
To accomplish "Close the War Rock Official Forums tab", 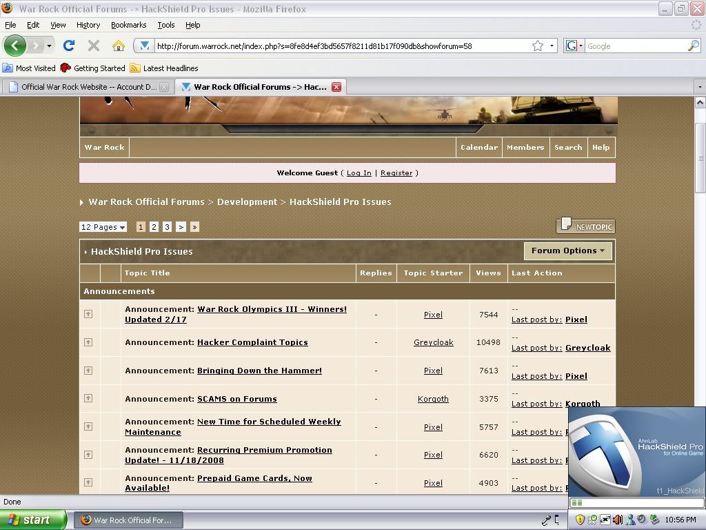I will coord(336,87).
